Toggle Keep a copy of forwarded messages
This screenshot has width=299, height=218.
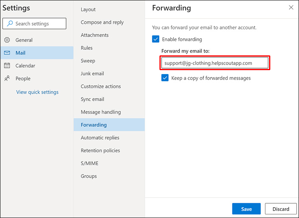point(165,78)
